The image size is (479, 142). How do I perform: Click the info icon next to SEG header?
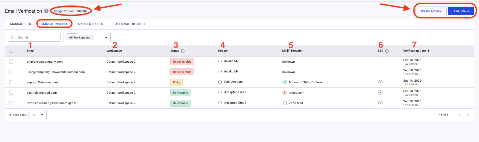(x=387, y=51)
